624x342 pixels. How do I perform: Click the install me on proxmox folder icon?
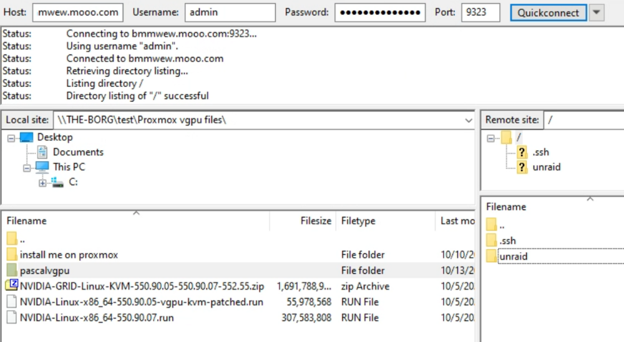click(12, 254)
